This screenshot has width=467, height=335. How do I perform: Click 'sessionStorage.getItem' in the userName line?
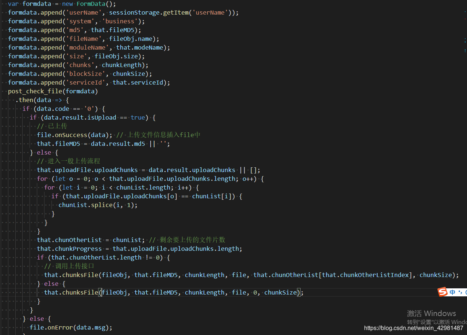(149, 13)
